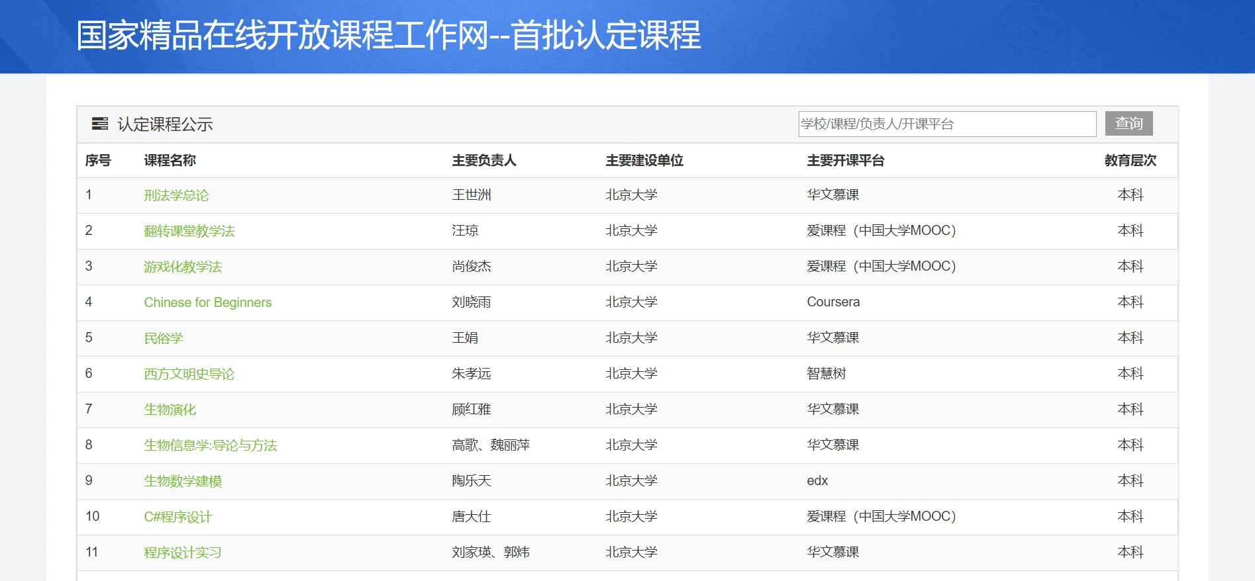Click the 序号 column header
Image resolution: width=1255 pixels, height=581 pixels.
tap(98, 160)
